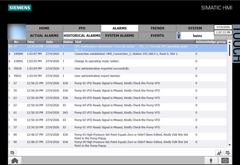The image size is (240, 165).
Task: Switch to the PFD tab
Action: (x=82, y=28)
